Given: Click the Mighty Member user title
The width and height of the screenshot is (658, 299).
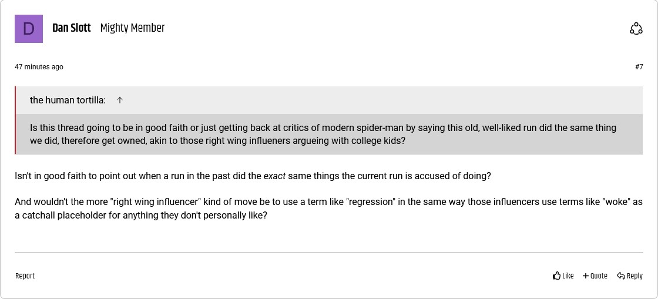Looking at the screenshot, I should tap(132, 28).
